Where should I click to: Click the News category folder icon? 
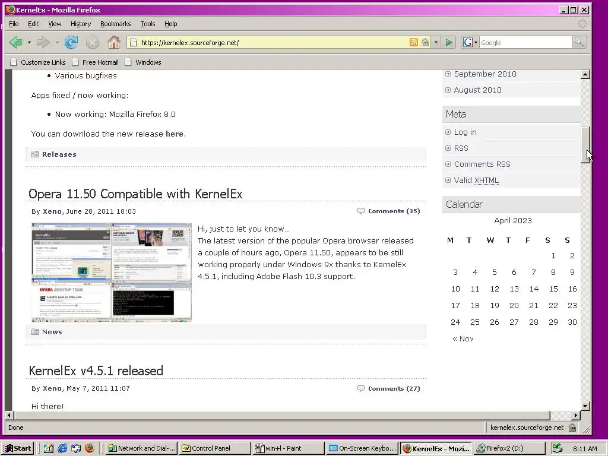(35, 332)
